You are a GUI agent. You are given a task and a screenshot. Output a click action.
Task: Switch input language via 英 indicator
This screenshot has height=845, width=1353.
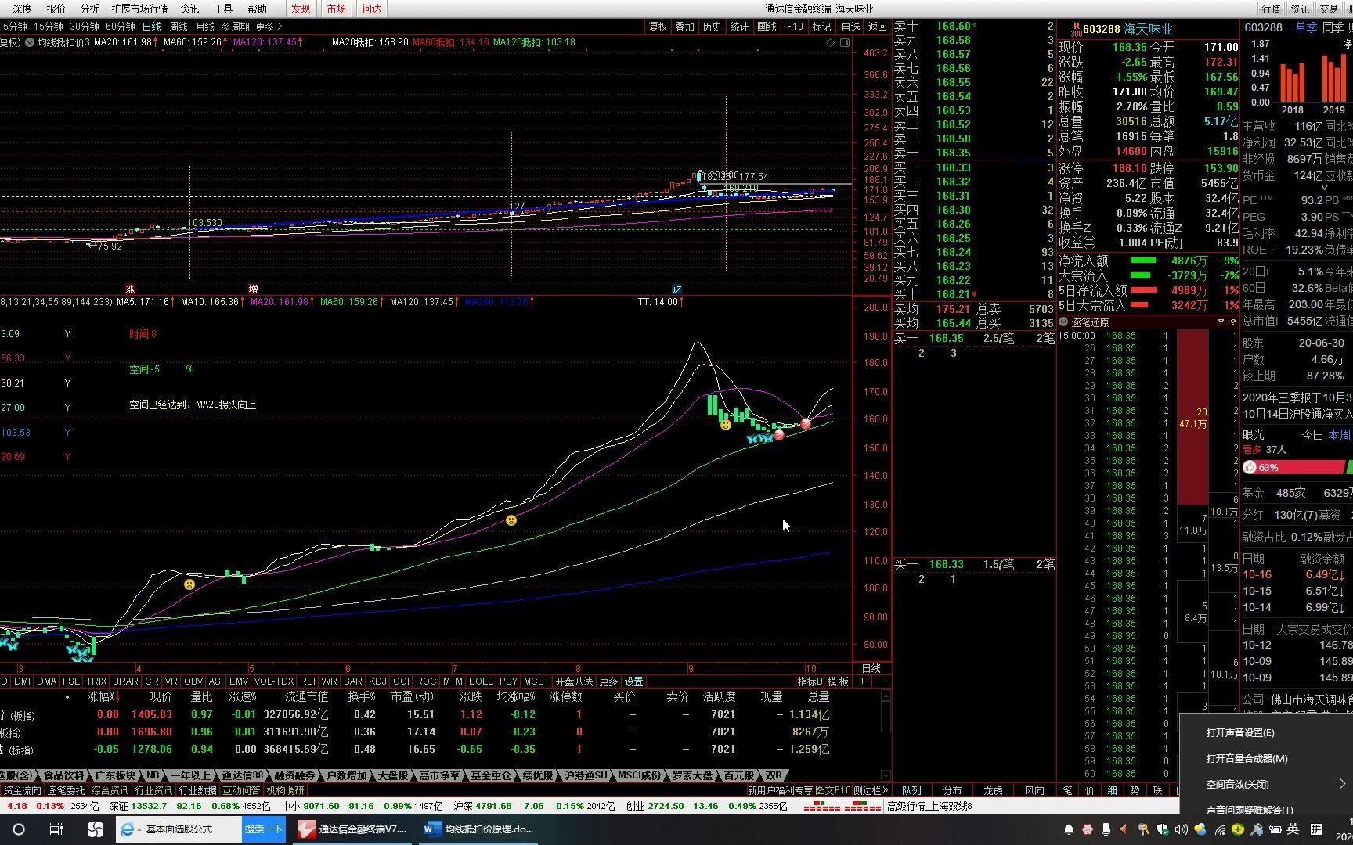tap(1293, 829)
